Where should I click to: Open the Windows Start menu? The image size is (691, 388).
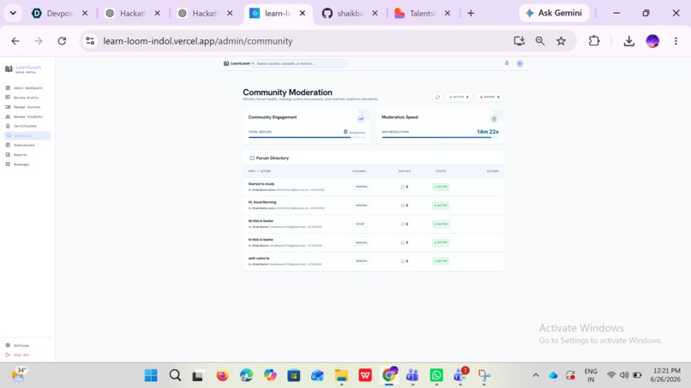(151, 375)
